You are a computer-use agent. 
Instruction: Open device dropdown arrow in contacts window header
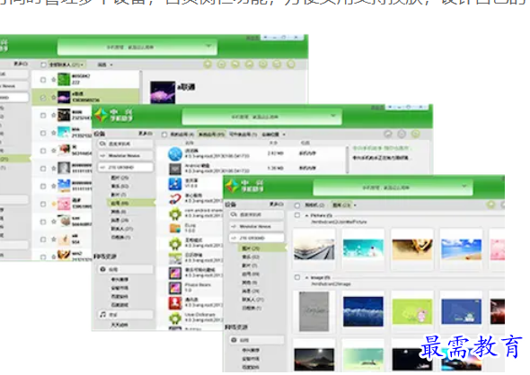click(x=208, y=46)
